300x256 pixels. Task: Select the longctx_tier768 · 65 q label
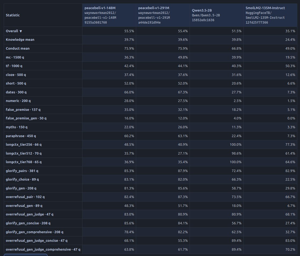pyautogui.click(x=24, y=162)
